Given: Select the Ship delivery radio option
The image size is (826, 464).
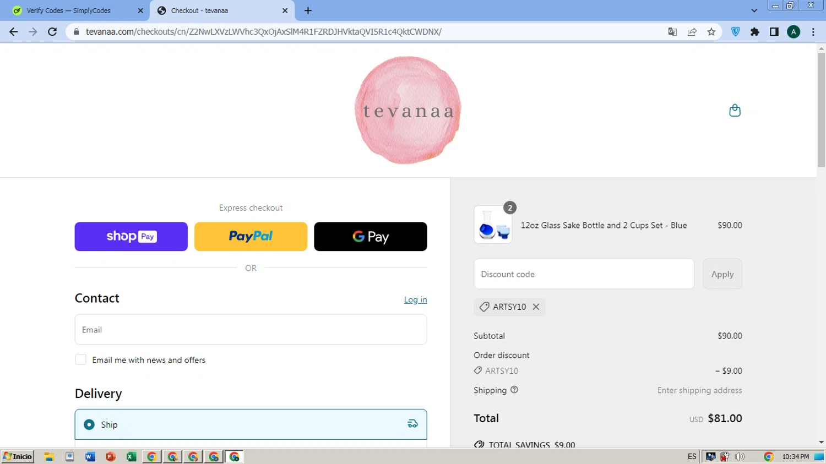Looking at the screenshot, I should click(89, 424).
